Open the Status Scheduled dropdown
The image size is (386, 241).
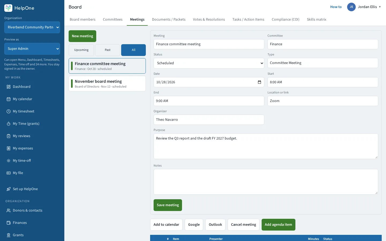tap(209, 63)
